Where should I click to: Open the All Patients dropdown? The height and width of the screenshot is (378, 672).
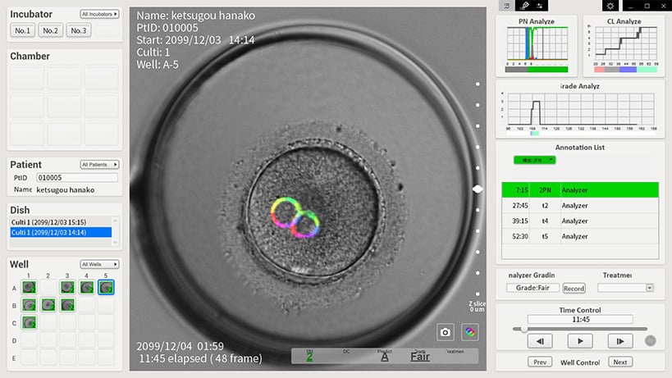99,164
